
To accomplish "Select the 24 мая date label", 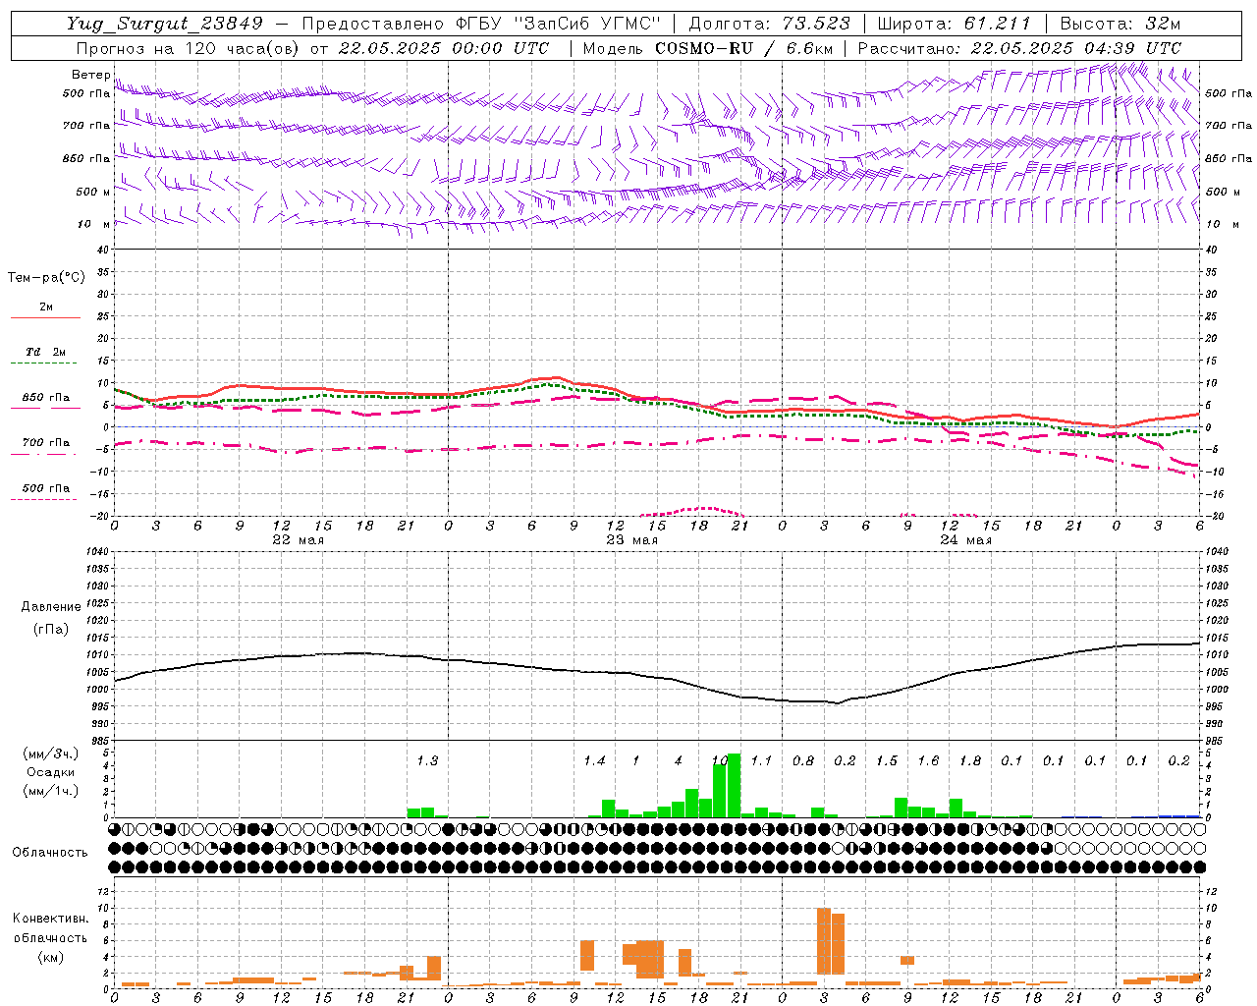I will tap(966, 540).
